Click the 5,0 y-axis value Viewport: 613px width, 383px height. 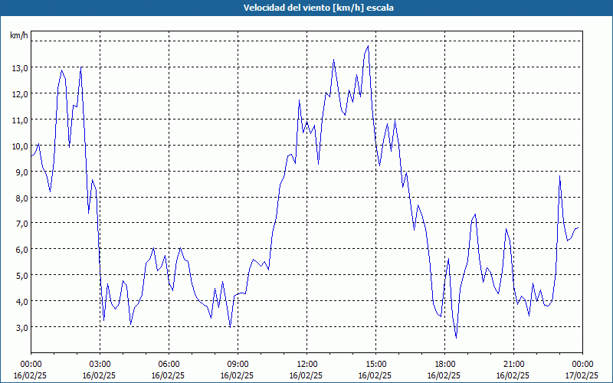pyautogui.click(x=21, y=276)
